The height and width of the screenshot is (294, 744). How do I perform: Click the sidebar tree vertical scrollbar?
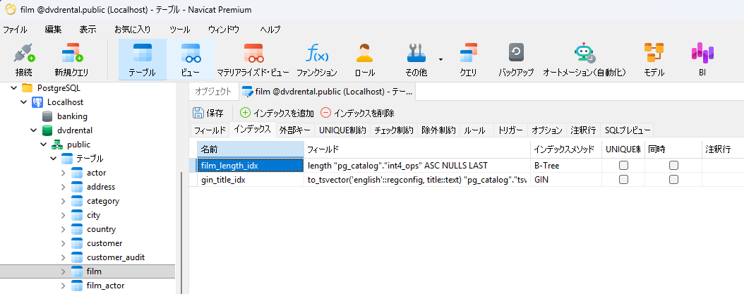tap(180, 233)
